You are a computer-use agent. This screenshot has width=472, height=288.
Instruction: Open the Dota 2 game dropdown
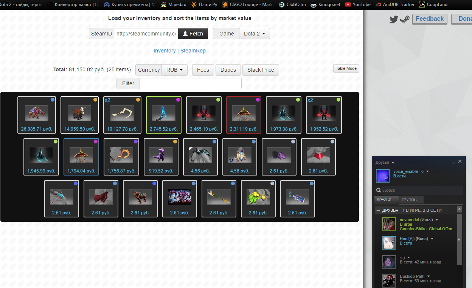click(255, 34)
